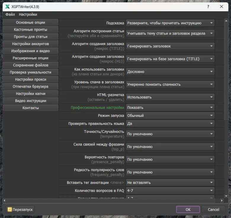Click the Подсказка label

pyautogui.click(x=115, y=23)
